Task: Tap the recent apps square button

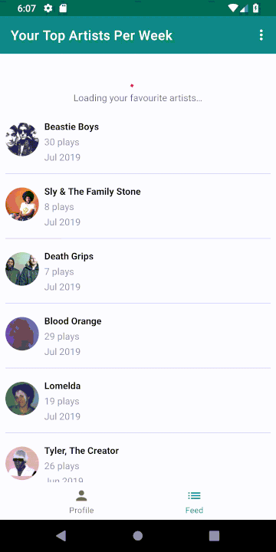Action: pyautogui.click(x=215, y=536)
